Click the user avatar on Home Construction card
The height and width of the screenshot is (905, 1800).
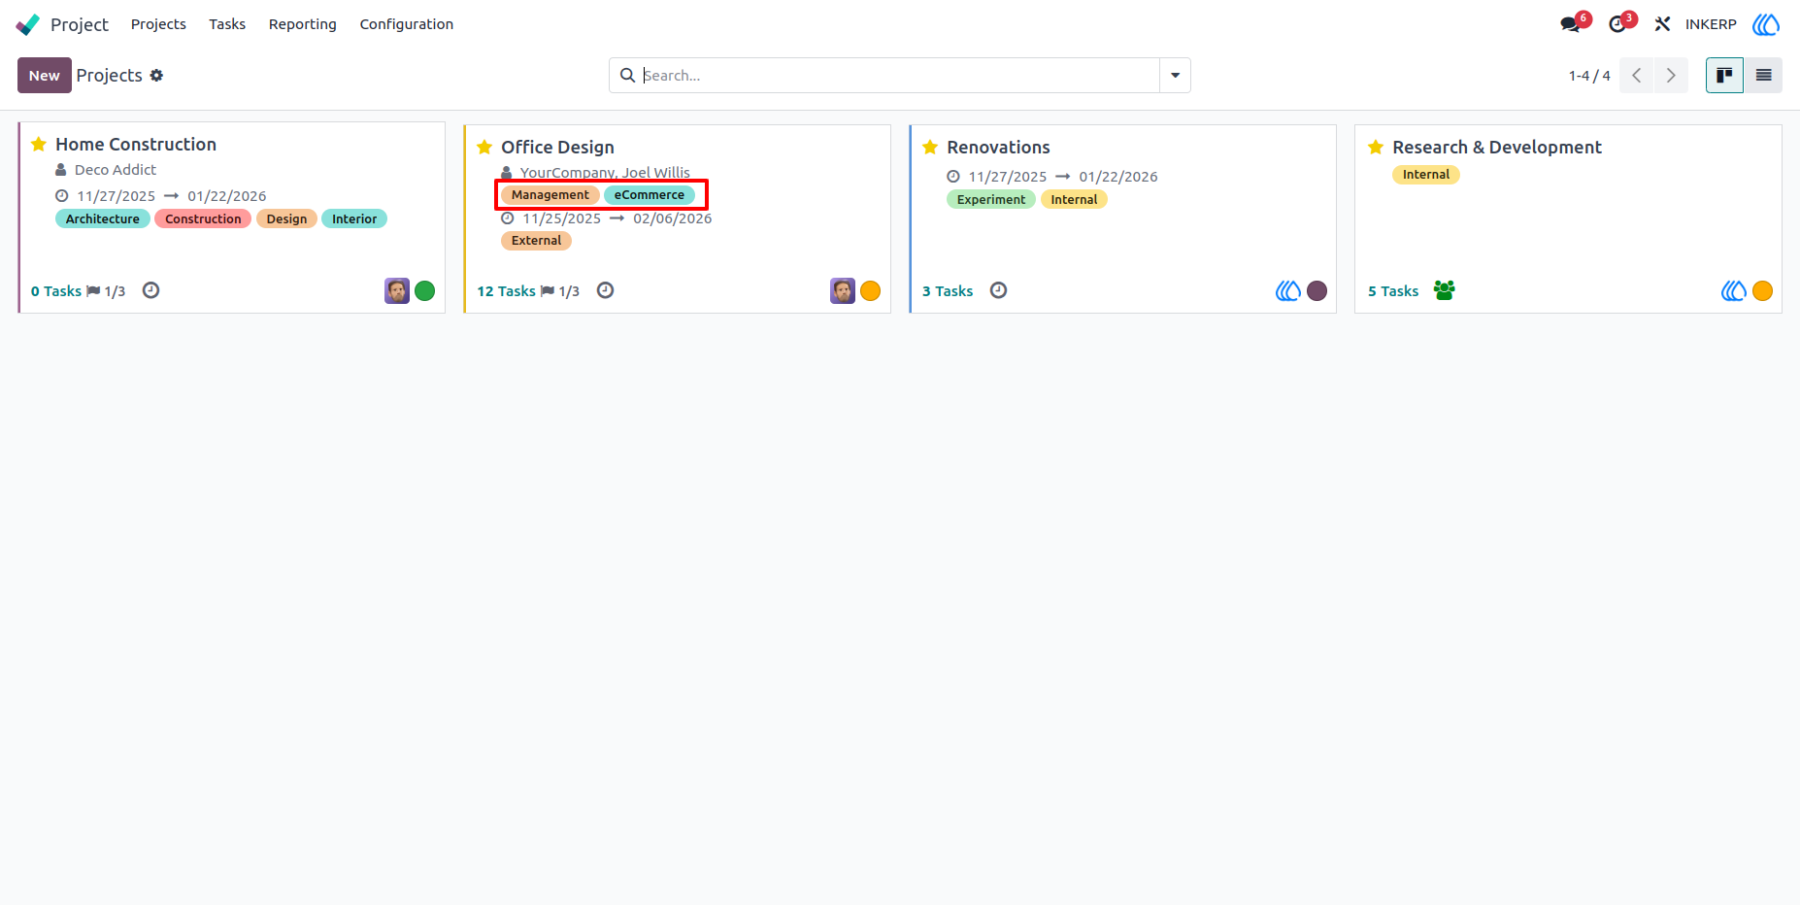click(x=397, y=290)
